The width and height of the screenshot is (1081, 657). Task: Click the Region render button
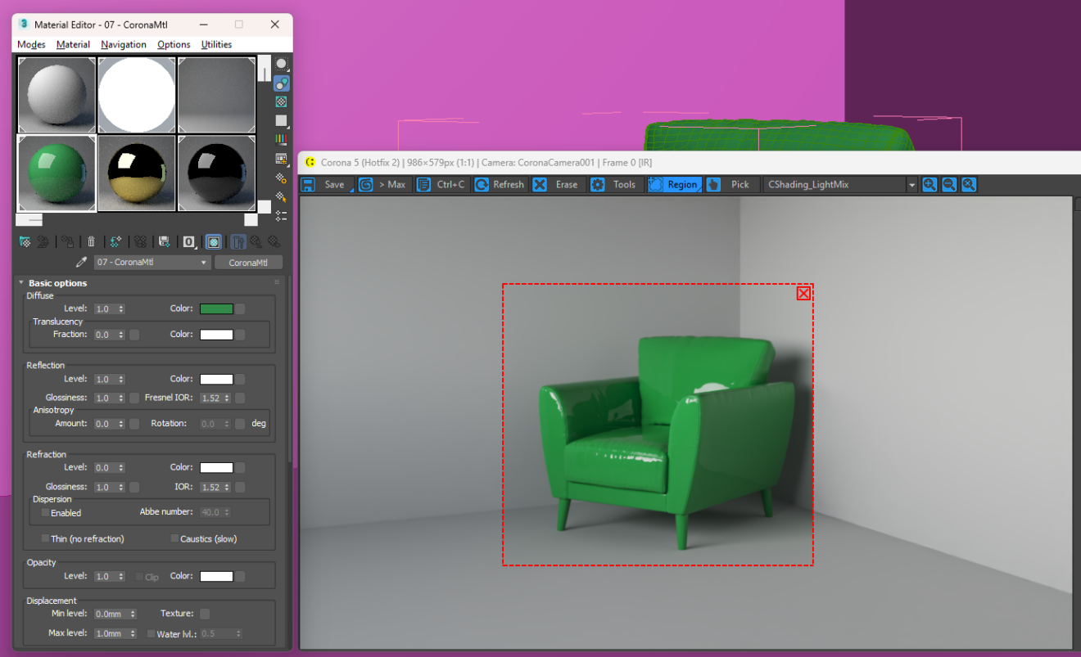click(674, 185)
